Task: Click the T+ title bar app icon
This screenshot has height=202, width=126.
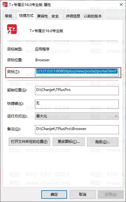Action: point(5,5)
